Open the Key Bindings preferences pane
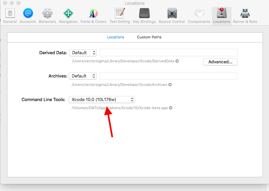Screen dimensions: 269x191 [144, 16]
